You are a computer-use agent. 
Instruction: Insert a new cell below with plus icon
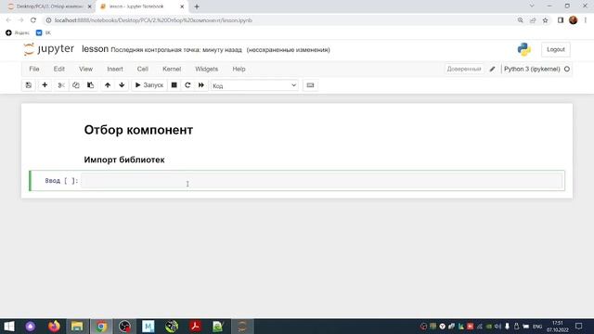tap(45, 85)
